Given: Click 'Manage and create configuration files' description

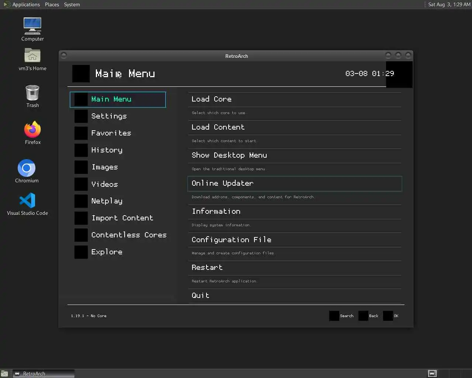Looking at the screenshot, I should (x=233, y=253).
